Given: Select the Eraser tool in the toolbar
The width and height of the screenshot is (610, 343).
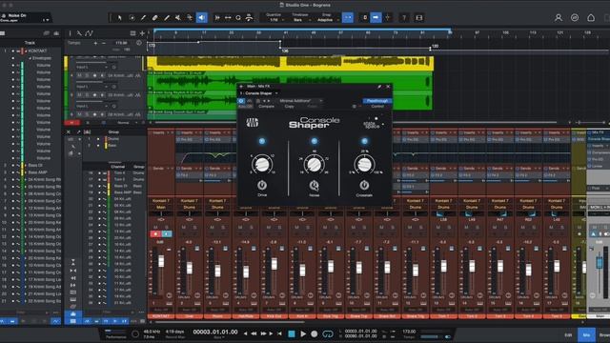Looking at the screenshot, I should click(154, 17).
